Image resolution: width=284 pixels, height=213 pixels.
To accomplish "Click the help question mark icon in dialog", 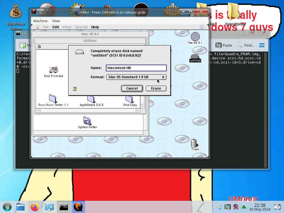I will (x=75, y=88).
